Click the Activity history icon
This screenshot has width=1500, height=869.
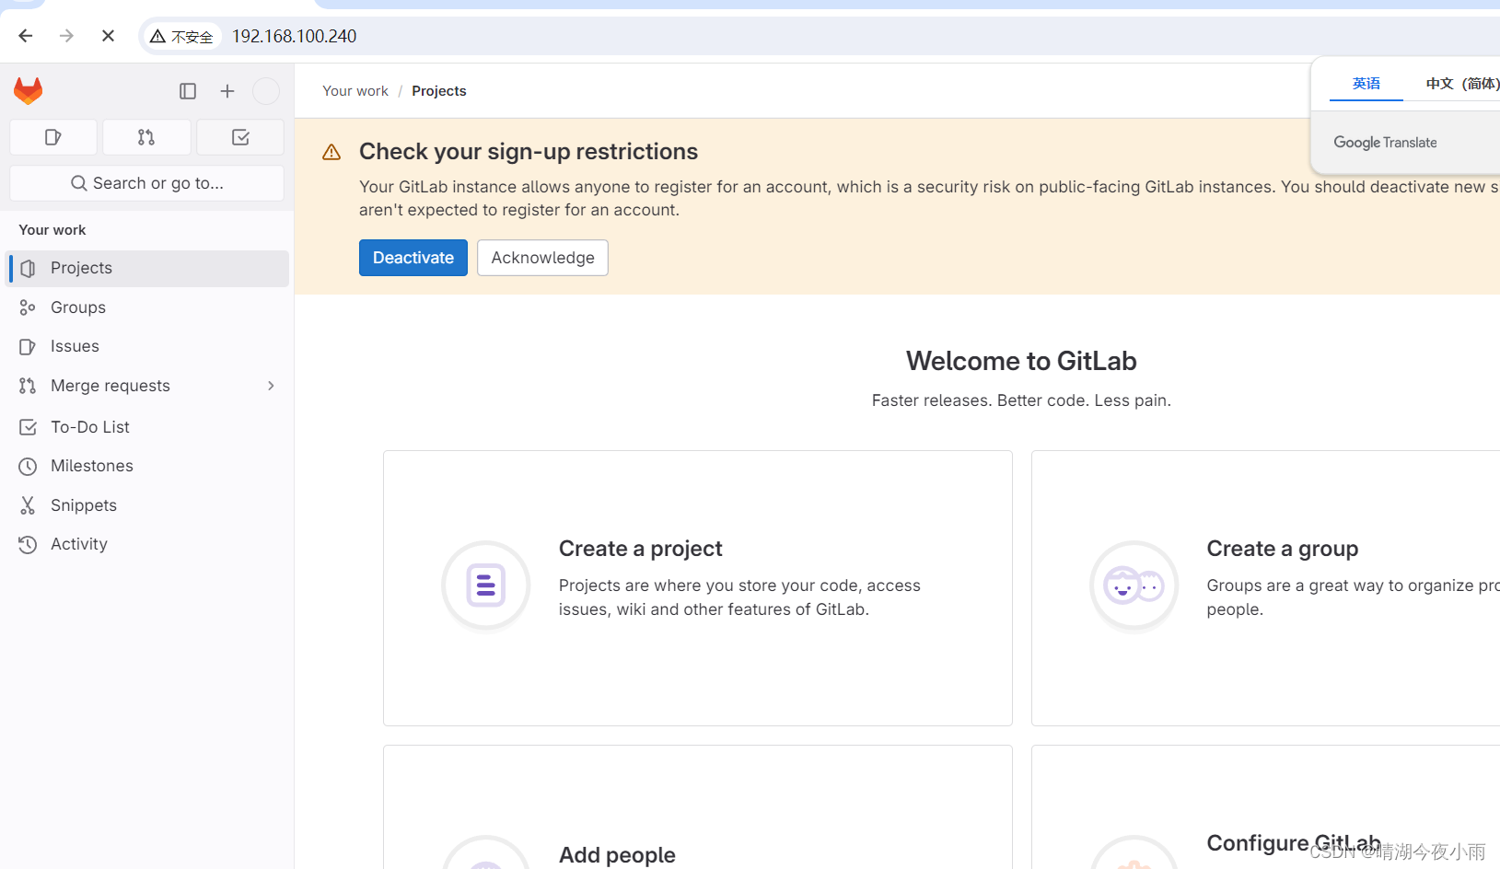(x=28, y=544)
